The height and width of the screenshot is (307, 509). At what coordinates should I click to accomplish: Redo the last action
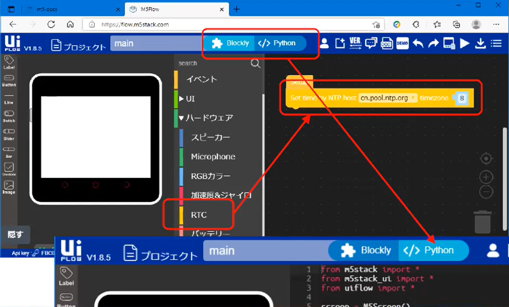pyautogui.click(x=434, y=44)
